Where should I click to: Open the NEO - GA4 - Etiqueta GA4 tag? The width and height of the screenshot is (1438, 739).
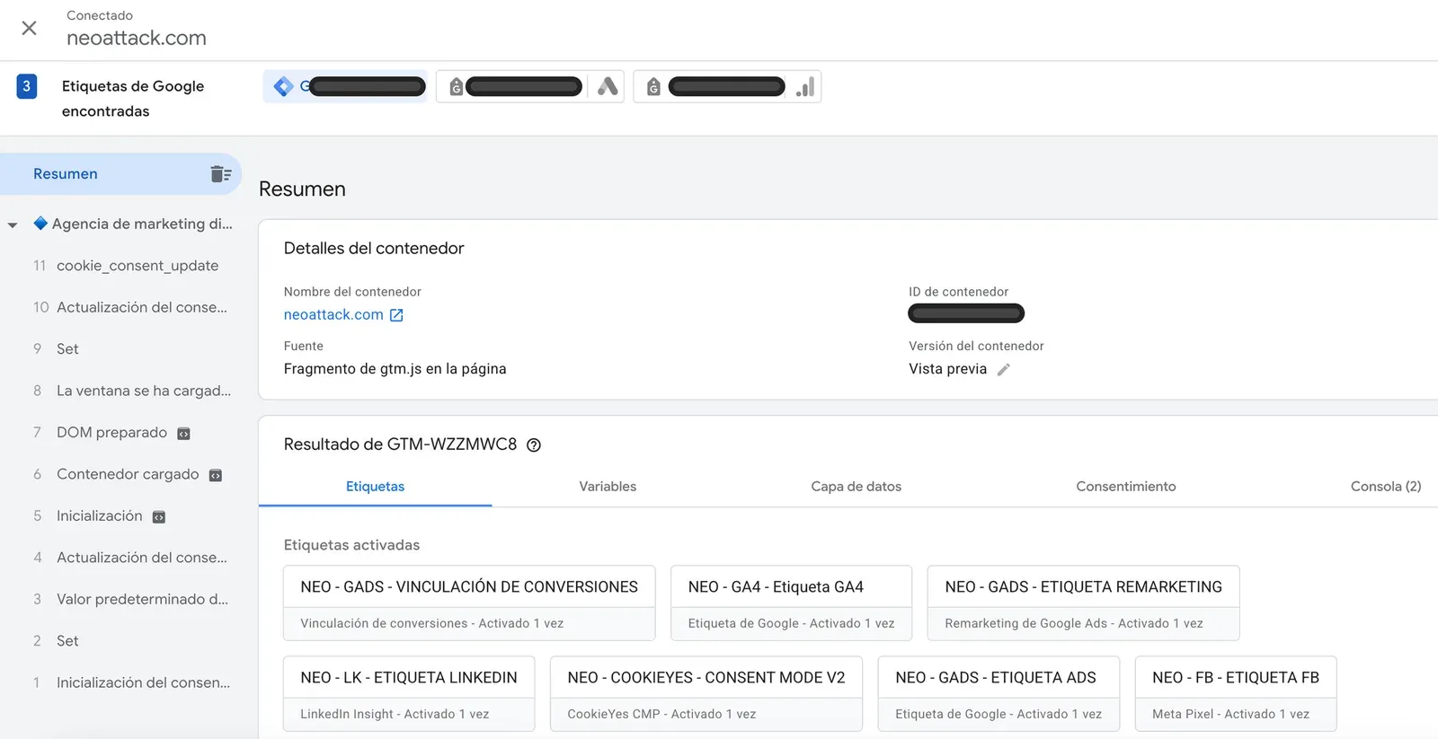tap(791, 603)
